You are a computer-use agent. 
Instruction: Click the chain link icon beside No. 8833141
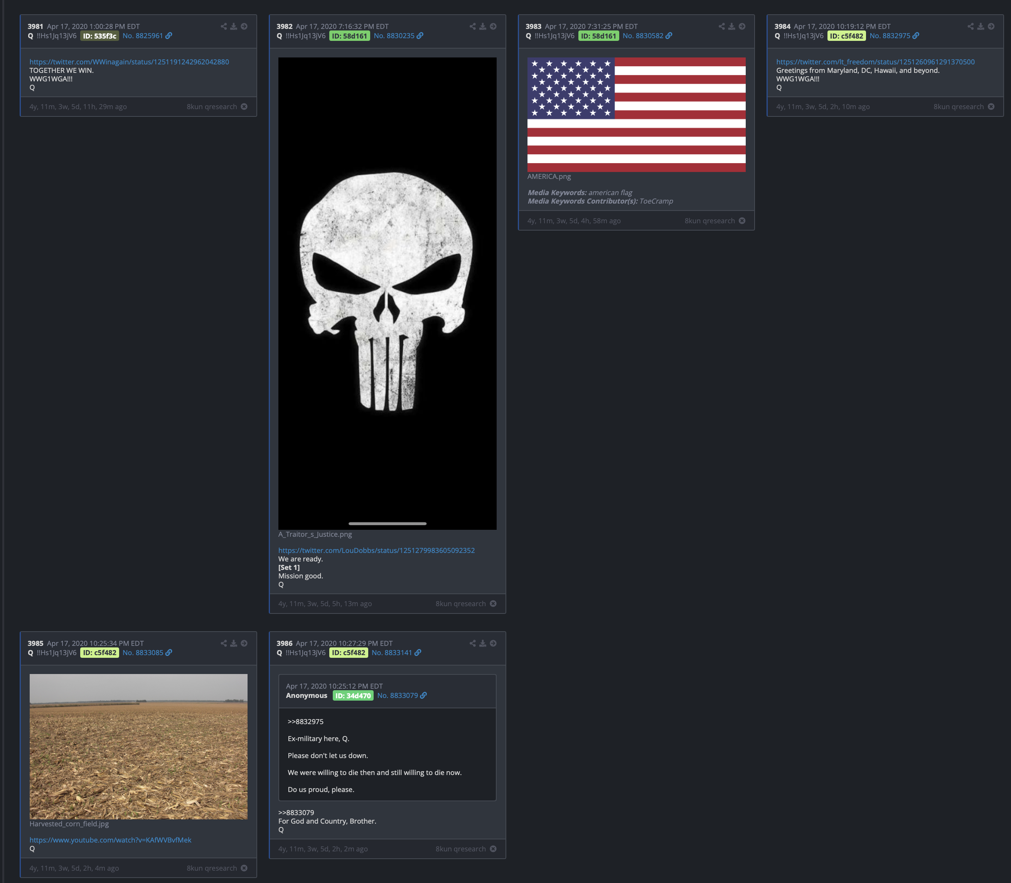[x=418, y=653]
